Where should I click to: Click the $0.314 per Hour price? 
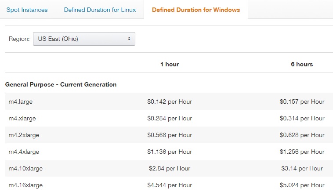[x=302, y=118]
